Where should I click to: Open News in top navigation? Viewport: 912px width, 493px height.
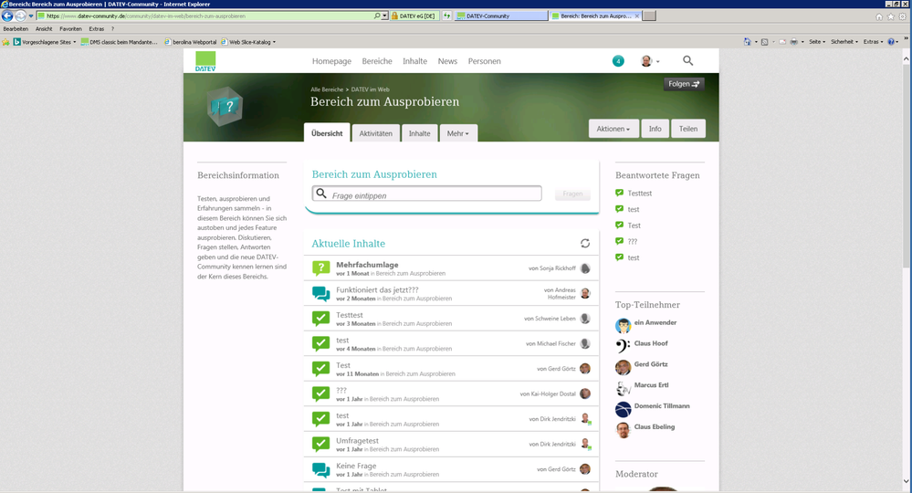[447, 61]
